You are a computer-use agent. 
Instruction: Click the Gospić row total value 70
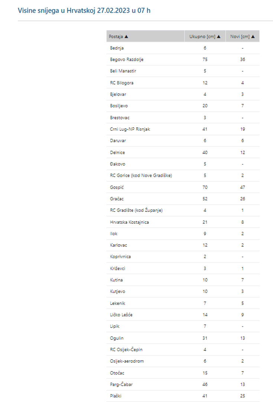click(205, 187)
